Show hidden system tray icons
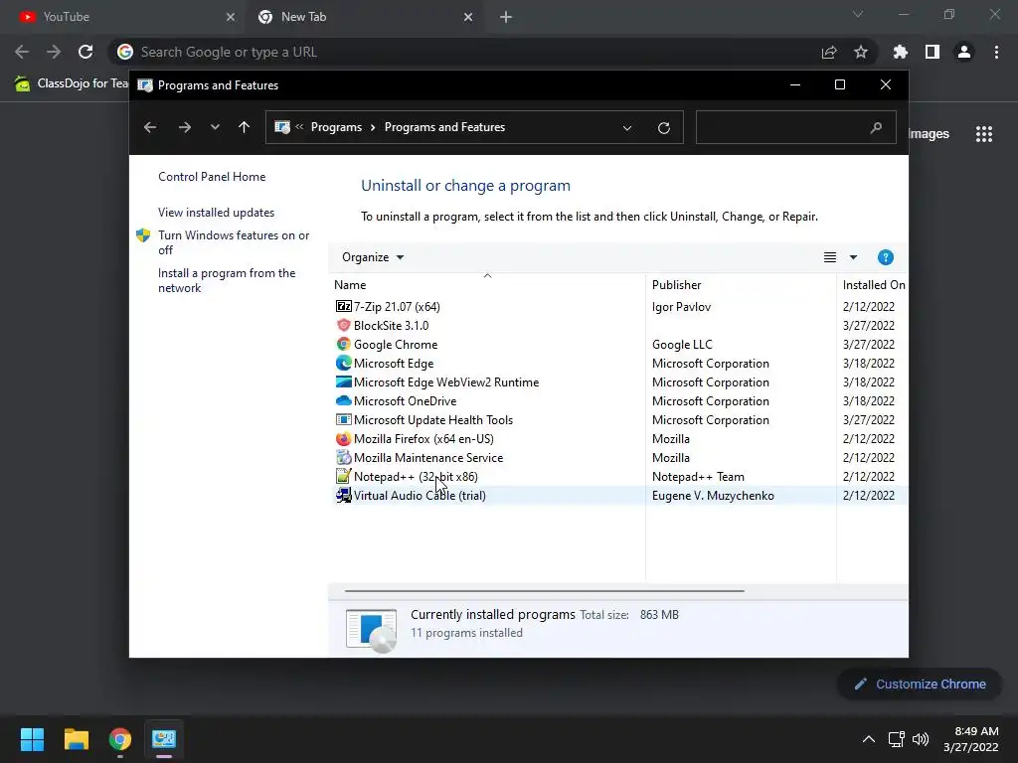1018x763 pixels. click(869, 739)
